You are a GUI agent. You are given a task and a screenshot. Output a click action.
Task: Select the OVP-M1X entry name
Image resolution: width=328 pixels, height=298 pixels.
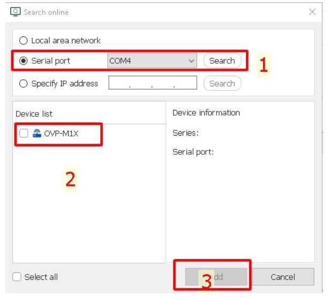point(61,133)
